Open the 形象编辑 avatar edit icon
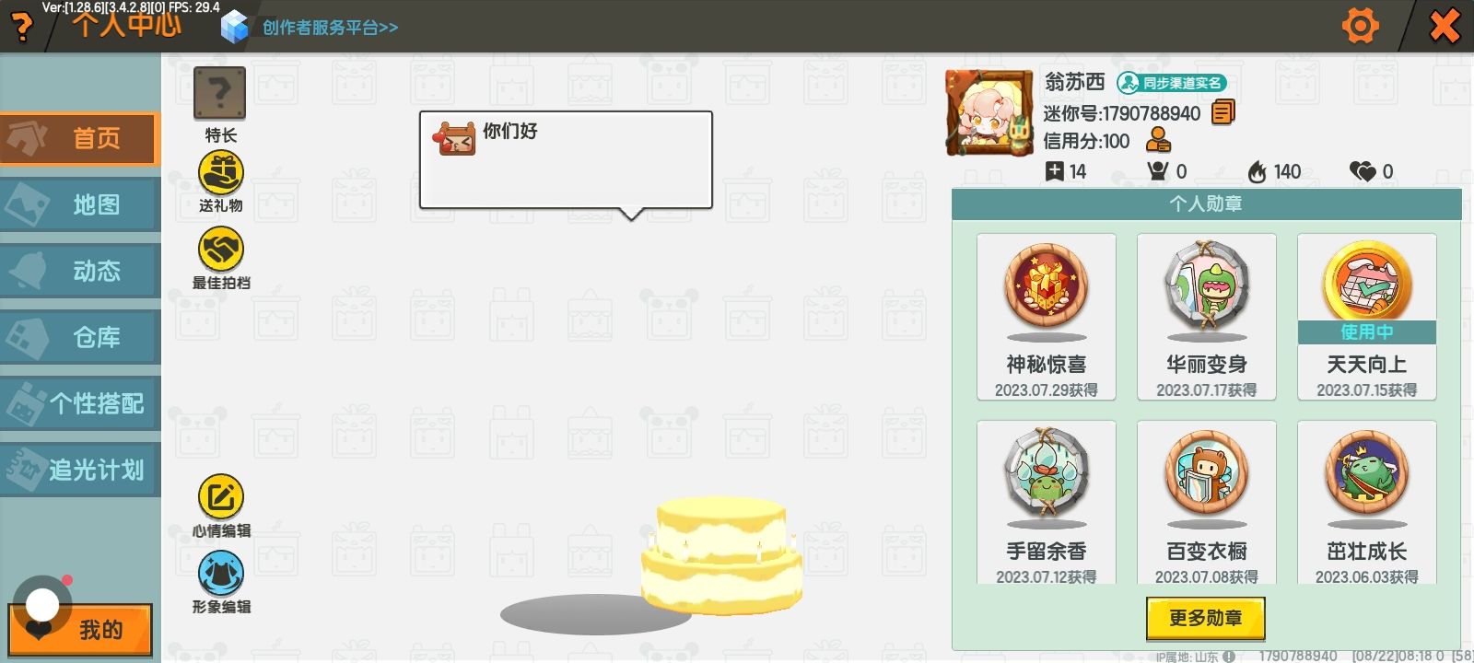This screenshot has width=1474, height=663. point(221,574)
